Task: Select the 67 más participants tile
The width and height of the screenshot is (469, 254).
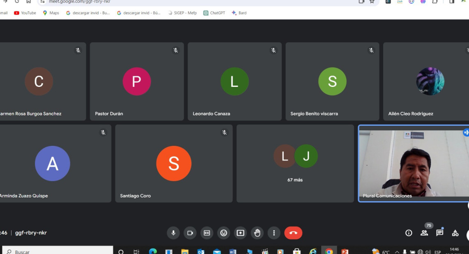Action: (295, 163)
